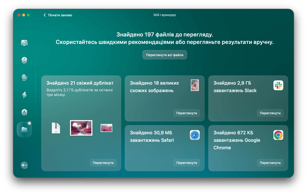Screen dimensions: 307x195
Task: Open the Smart Care monitor icon in sidebar
Action: click(24, 42)
